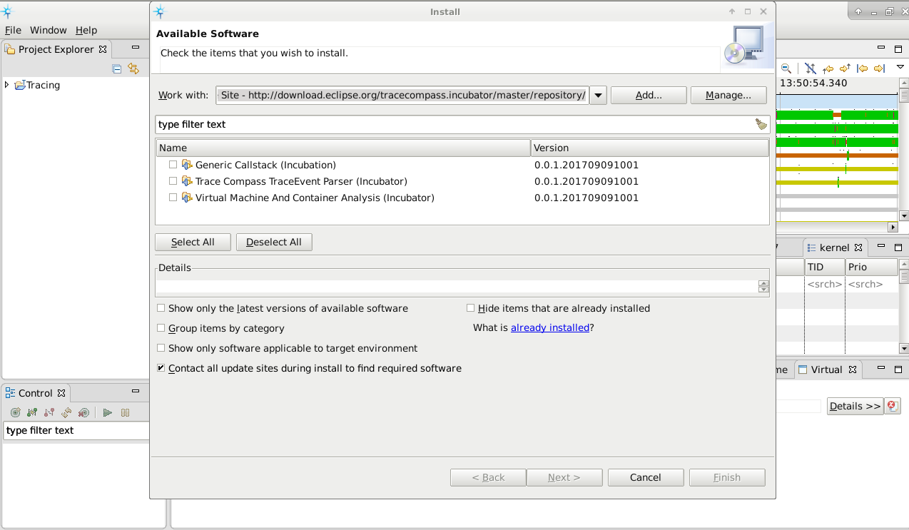
Task: Uncheck Contact all update sites option
Action: click(161, 368)
